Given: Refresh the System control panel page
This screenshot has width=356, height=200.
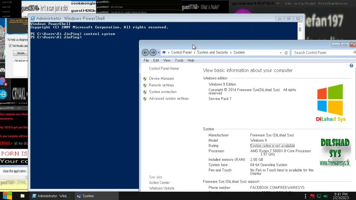Looking at the screenshot, I should click(x=286, y=52).
